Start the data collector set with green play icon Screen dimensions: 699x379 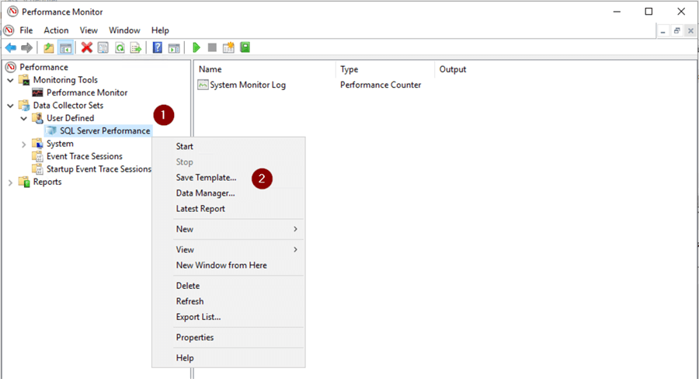click(x=196, y=47)
